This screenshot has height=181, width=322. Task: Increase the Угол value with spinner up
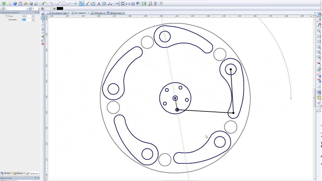pyautogui.click(x=33, y=16)
